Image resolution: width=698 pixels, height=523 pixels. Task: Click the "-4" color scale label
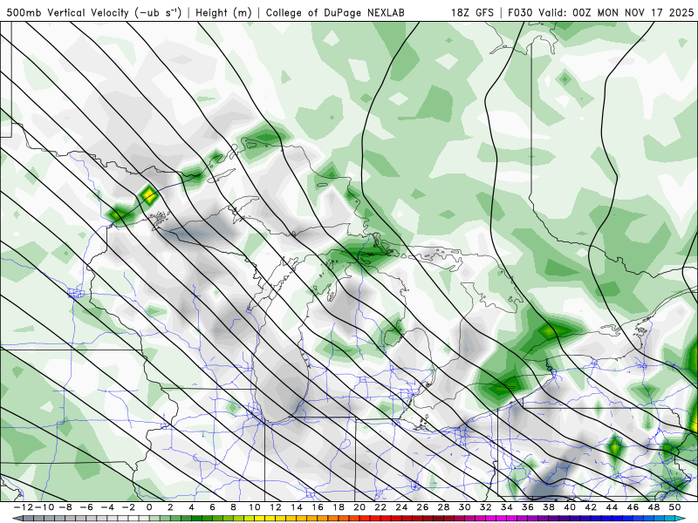click(106, 507)
